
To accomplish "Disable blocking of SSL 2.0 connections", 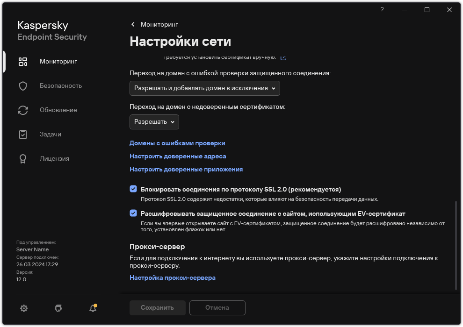I will (133, 190).
